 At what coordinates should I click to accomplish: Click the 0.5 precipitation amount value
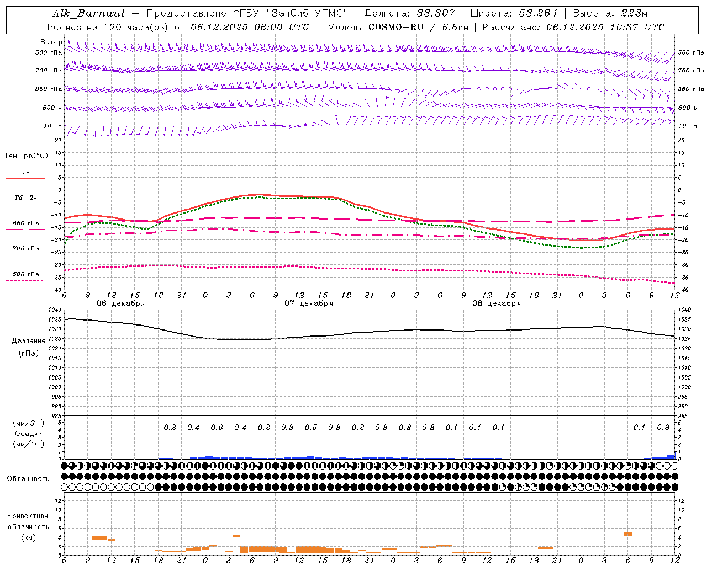pyautogui.click(x=311, y=427)
